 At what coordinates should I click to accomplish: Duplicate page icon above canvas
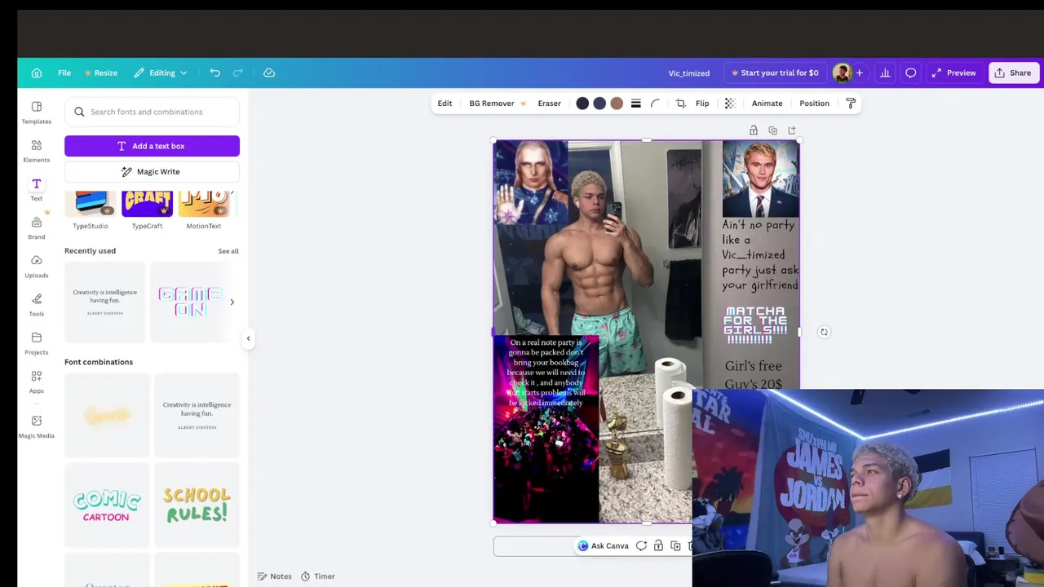click(x=772, y=130)
